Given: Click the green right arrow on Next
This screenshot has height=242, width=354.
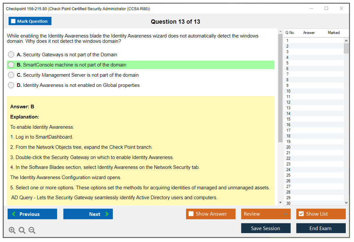Looking at the screenshot, I should click(x=107, y=214).
